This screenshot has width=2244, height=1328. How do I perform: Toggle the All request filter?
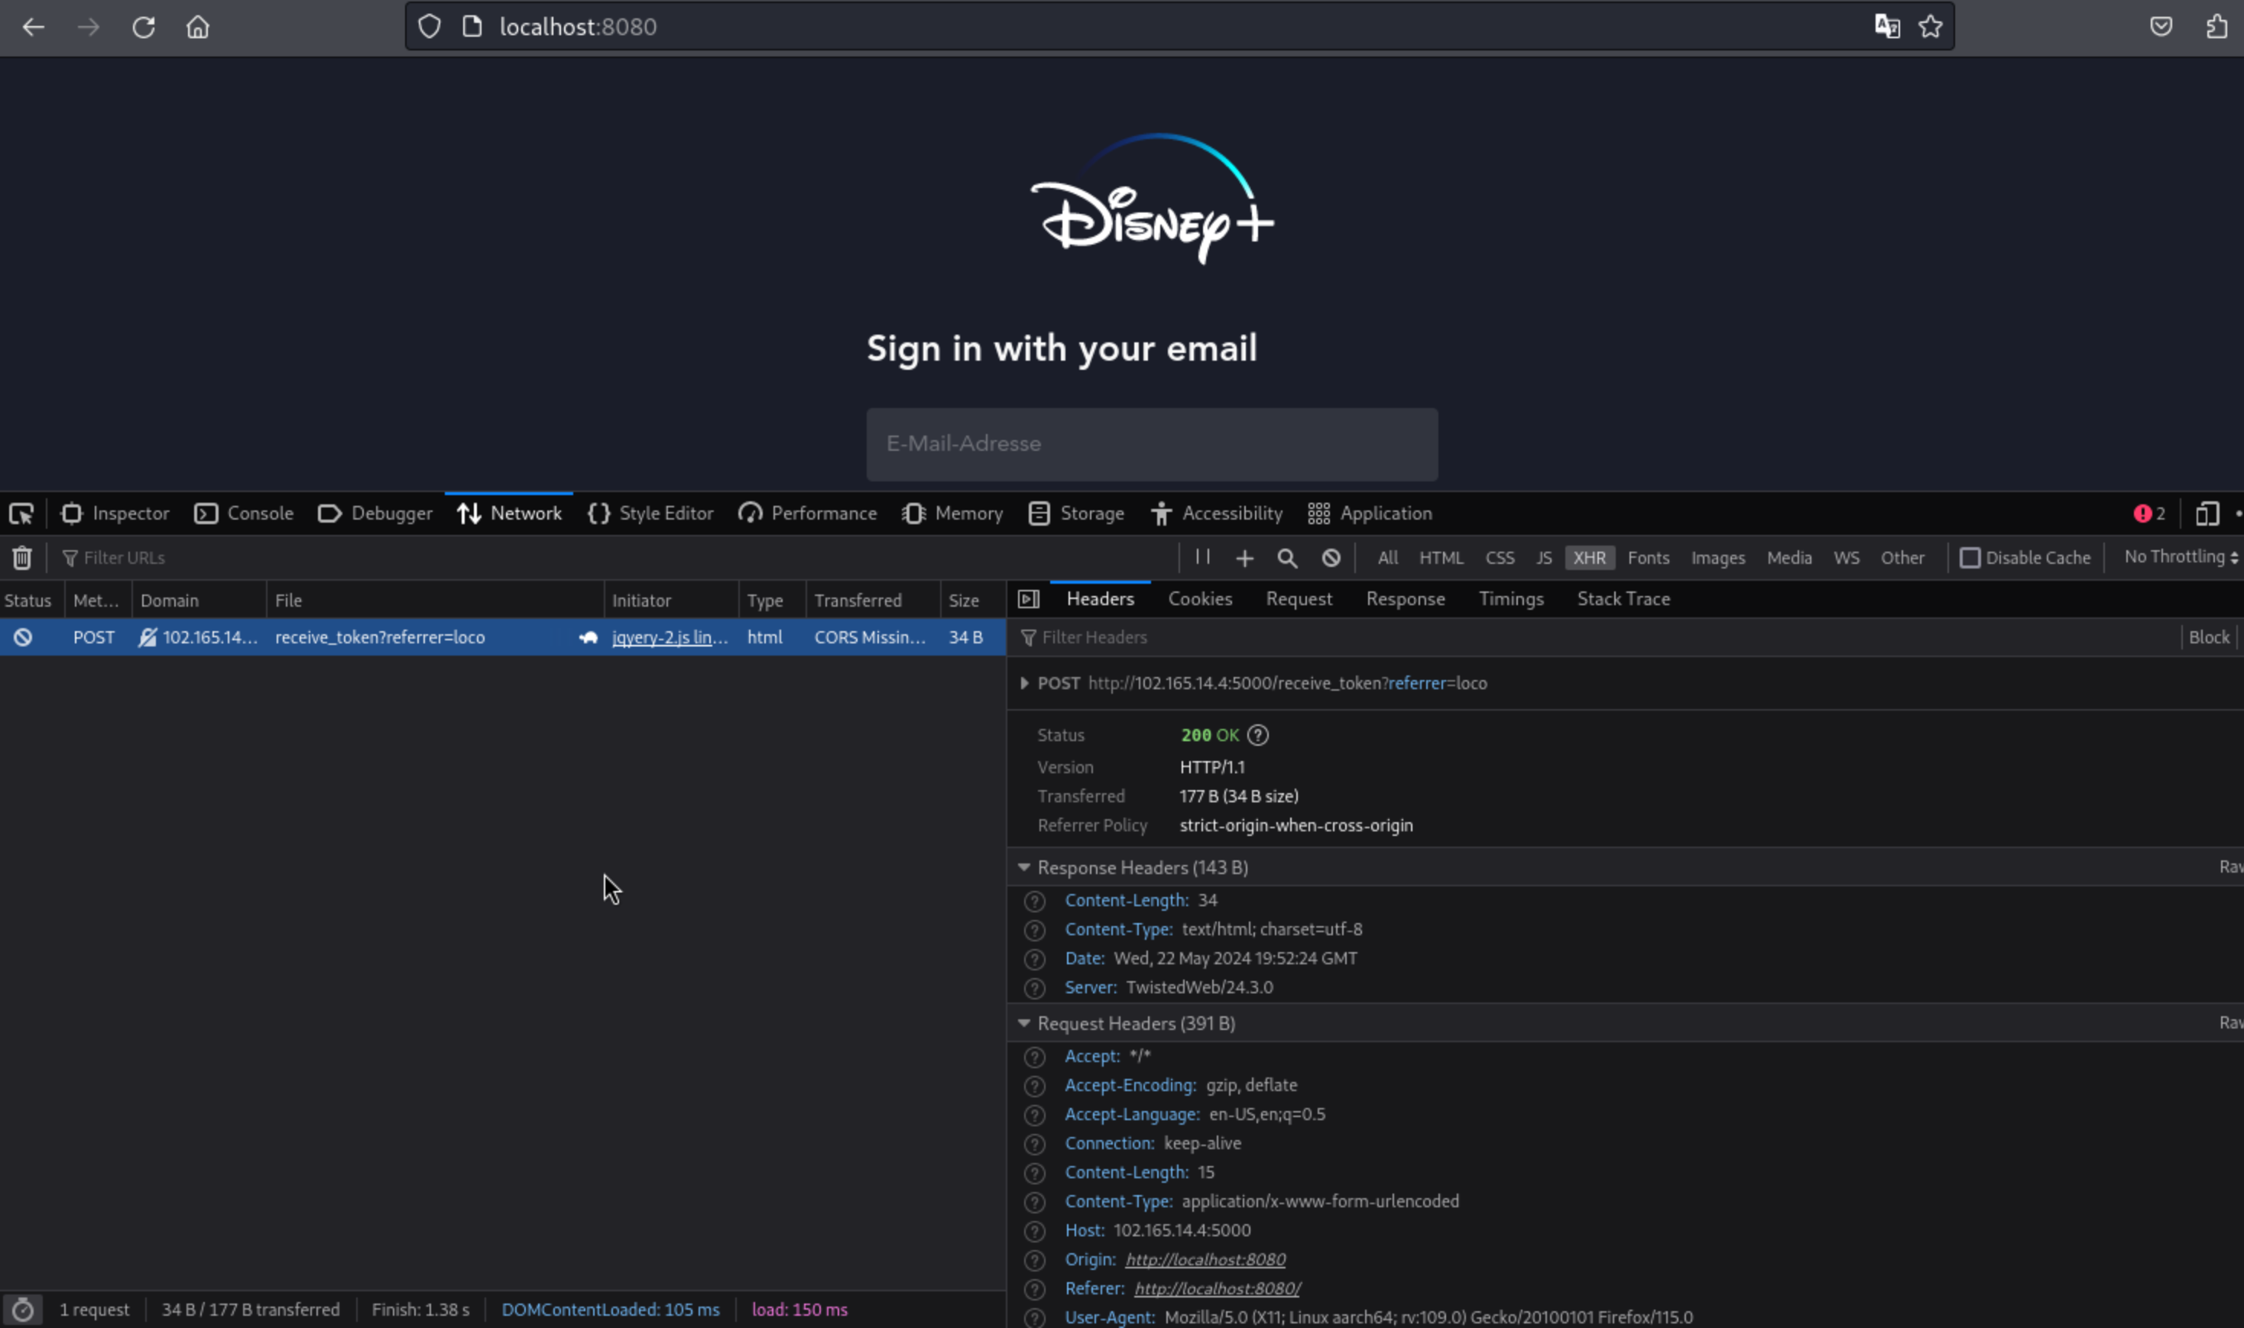click(x=1387, y=559)
